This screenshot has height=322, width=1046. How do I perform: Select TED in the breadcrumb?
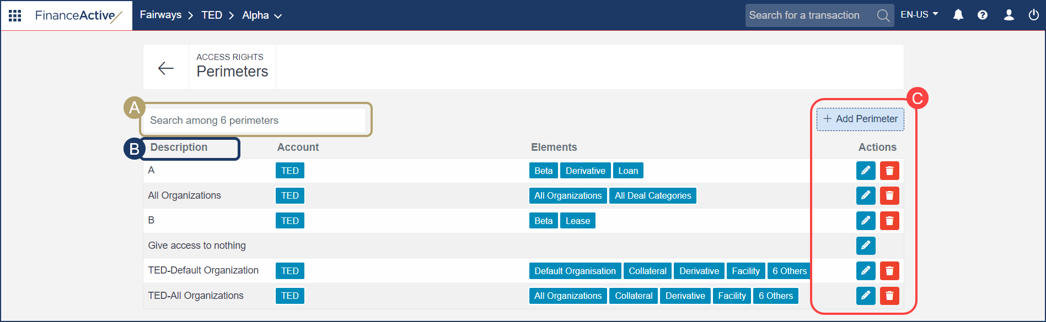(212, 15)
